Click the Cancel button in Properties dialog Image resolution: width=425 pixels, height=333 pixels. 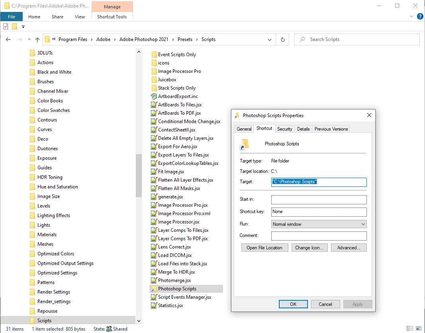[325, 304]
